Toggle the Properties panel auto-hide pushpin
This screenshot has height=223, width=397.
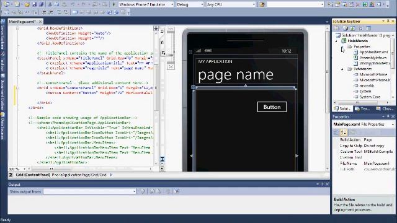tap(388, 116)
